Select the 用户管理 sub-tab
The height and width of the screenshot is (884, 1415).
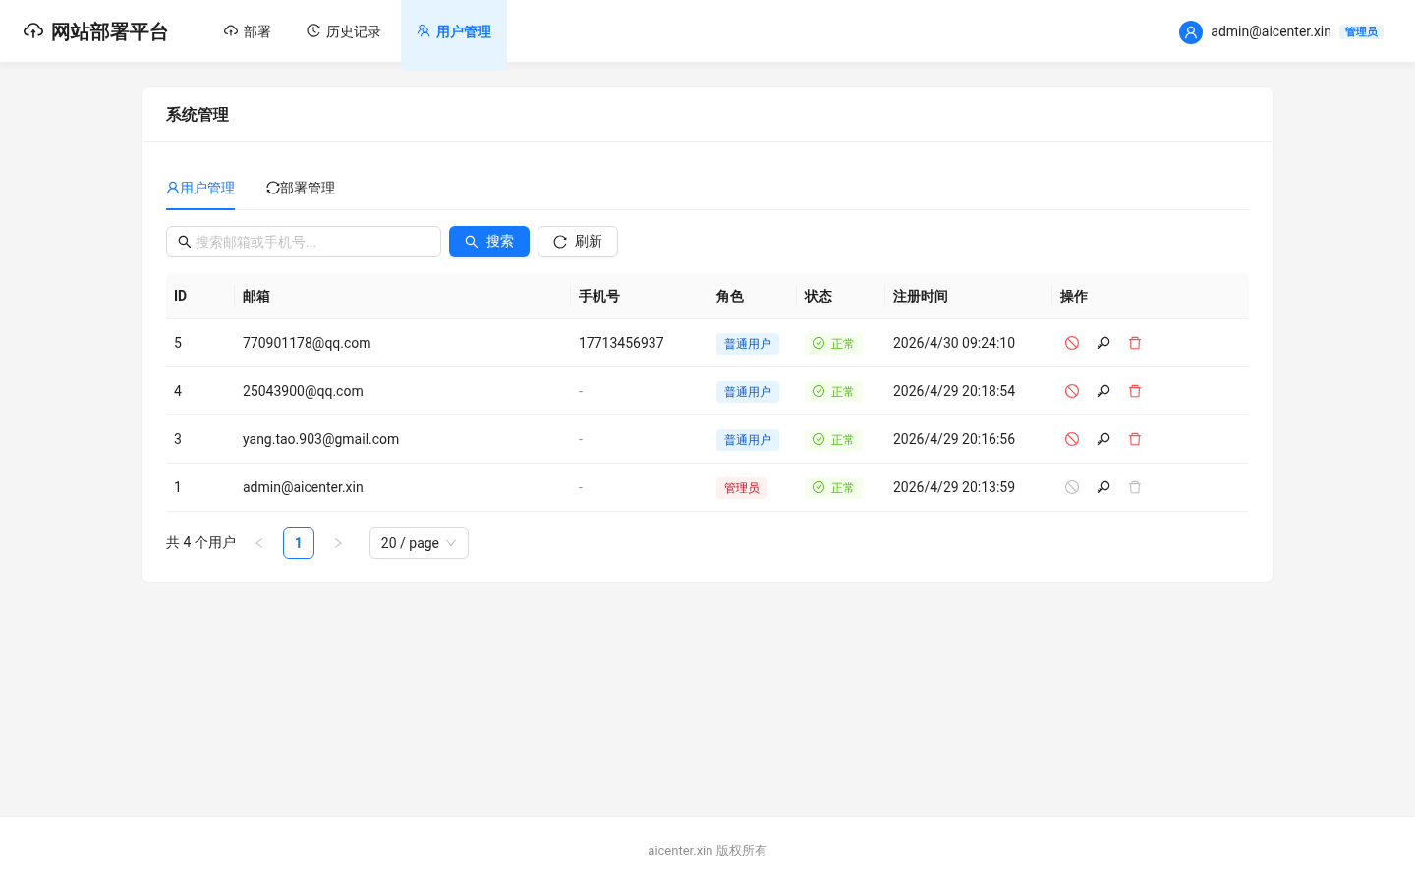[200, 188]
